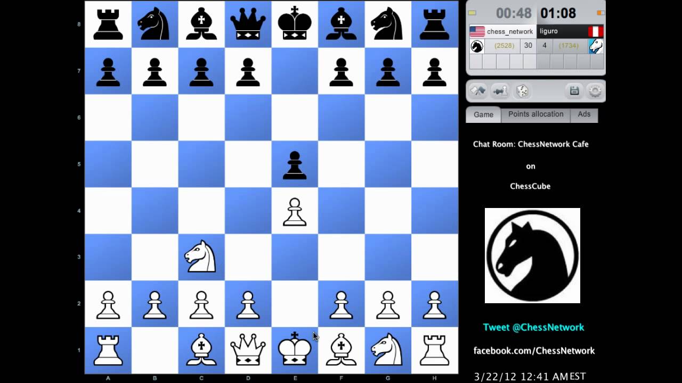Open the Points allocation tab

535,114
